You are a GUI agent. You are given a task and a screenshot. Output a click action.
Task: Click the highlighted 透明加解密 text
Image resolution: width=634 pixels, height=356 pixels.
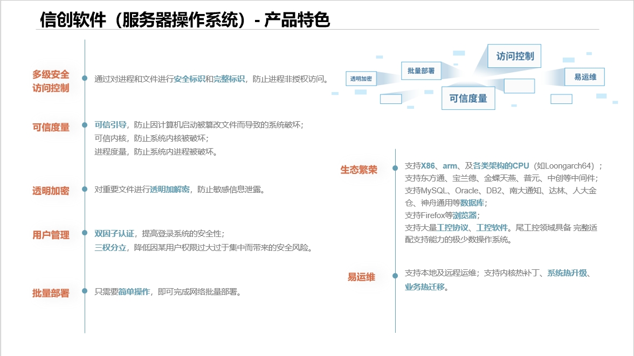tap(169, 189)
